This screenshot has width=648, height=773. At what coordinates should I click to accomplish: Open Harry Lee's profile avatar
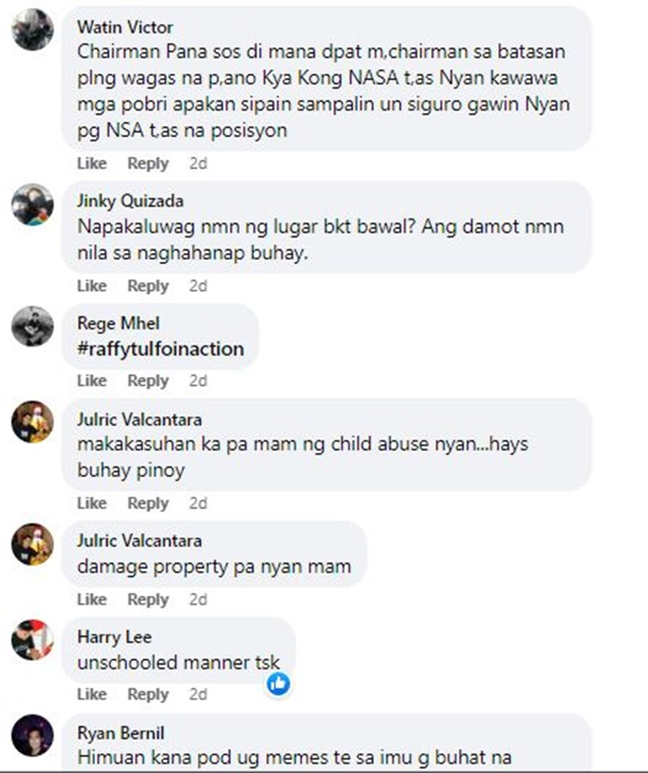(33, 640)
